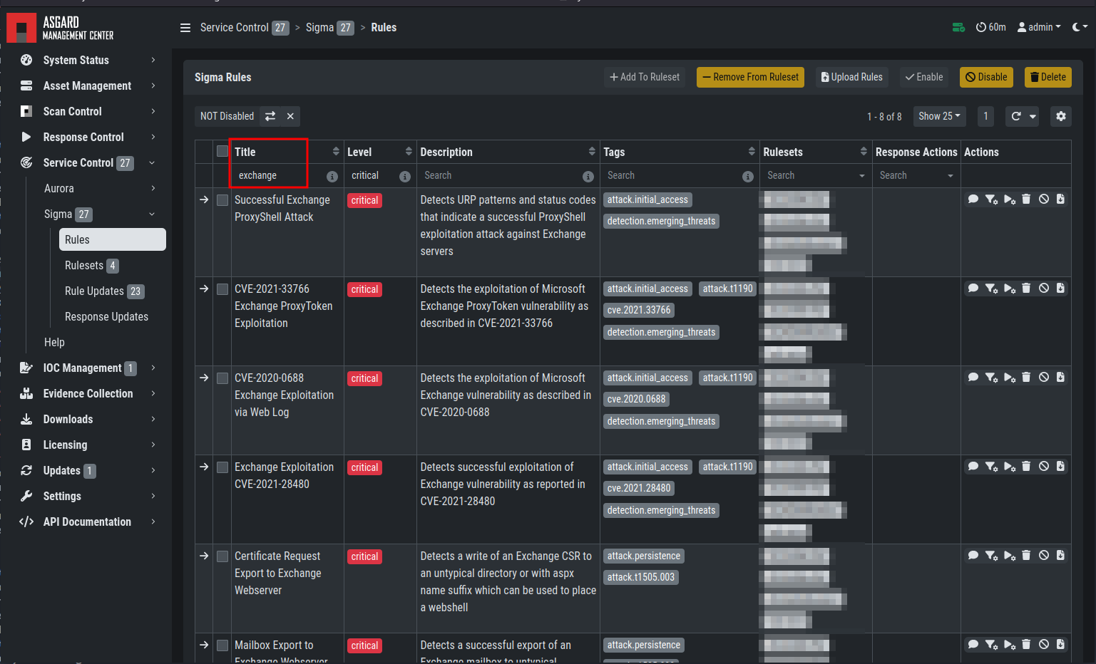Image resolution: width=1096 pixels, height=664 pixels.
Task: Click play-settings action for Certificate Request row
Action: tap(1009, 556)
